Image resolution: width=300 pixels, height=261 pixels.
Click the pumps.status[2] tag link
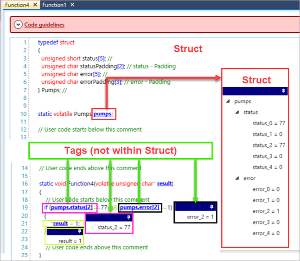click(71, 207)
